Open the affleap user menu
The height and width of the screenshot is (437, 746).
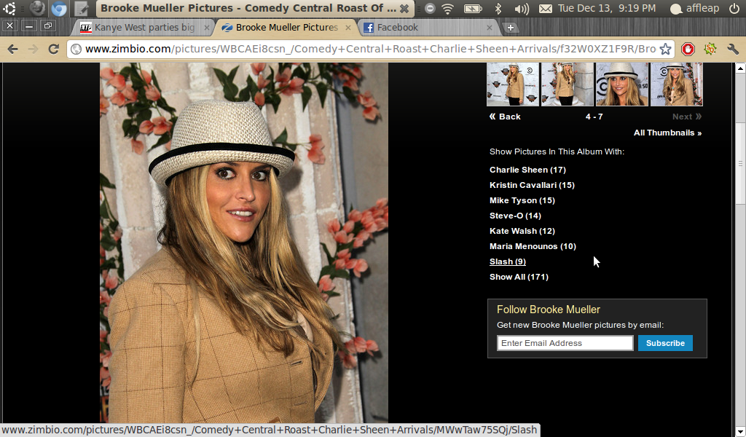[694, 8]
